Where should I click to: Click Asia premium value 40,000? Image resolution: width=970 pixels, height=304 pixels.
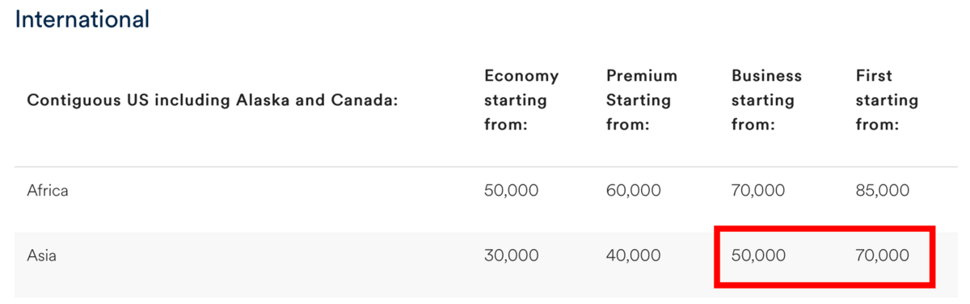coord(634,255)
